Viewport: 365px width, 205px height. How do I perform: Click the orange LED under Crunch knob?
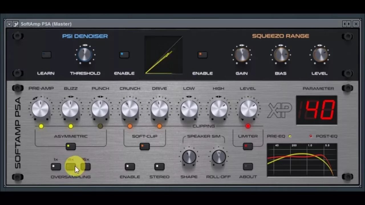(x=130, y=126)
